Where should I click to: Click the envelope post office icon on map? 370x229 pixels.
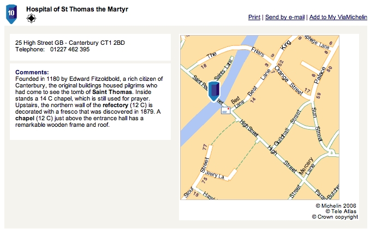(x=225, y=110)
